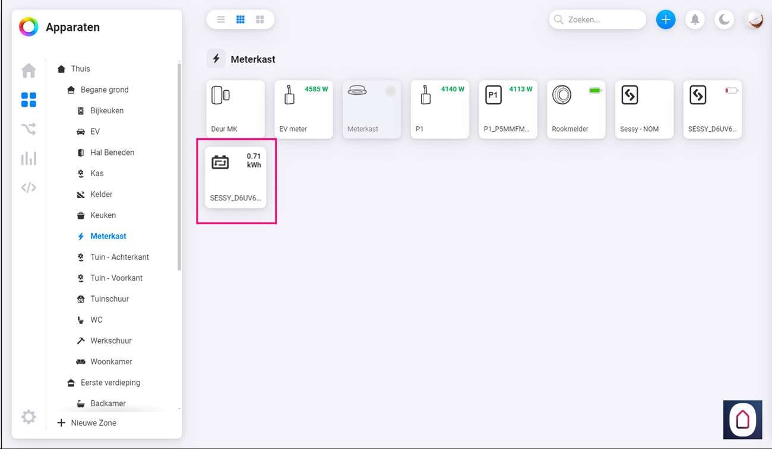This screenshot has height=449, width=772.
Task: Select the Begane grond zone
Action: (105, 90)
